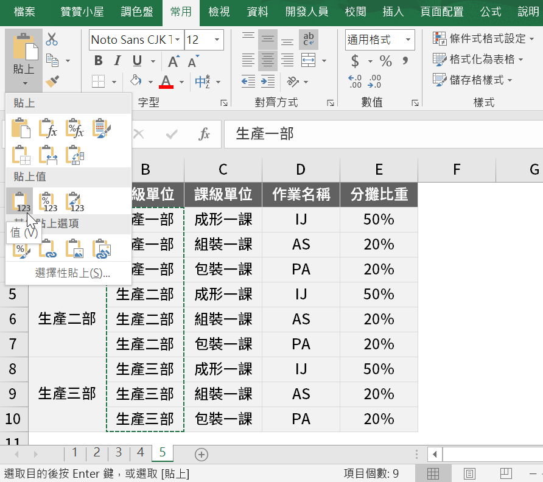
Task: Click the Cut scissors icon
Action: (52, 40)
